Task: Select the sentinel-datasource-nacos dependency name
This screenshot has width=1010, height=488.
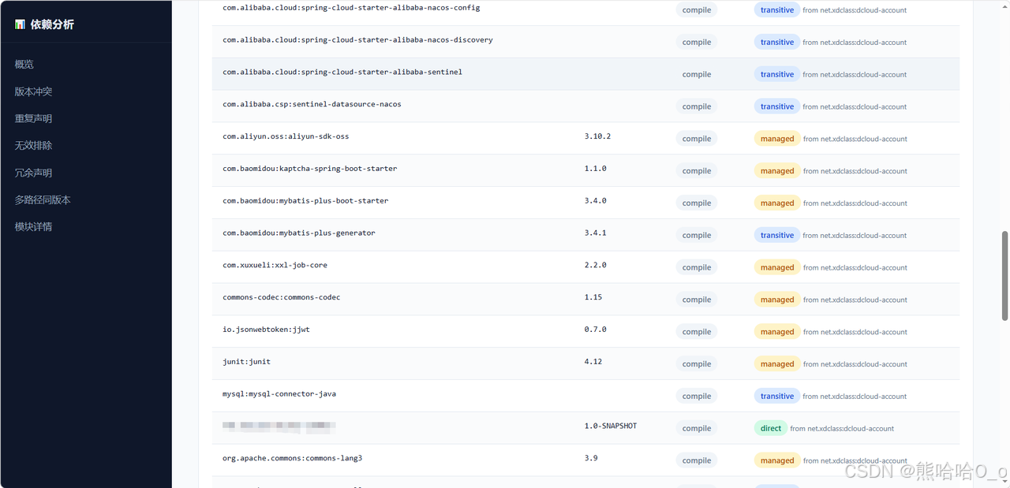Action: (x=312, y=104)
